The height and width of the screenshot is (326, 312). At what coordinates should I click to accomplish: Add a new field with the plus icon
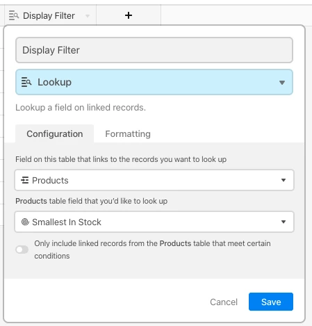[129, 15]
